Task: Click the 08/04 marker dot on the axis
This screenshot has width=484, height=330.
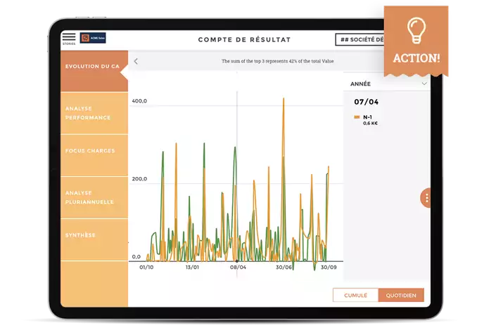Action: point(236,260)
